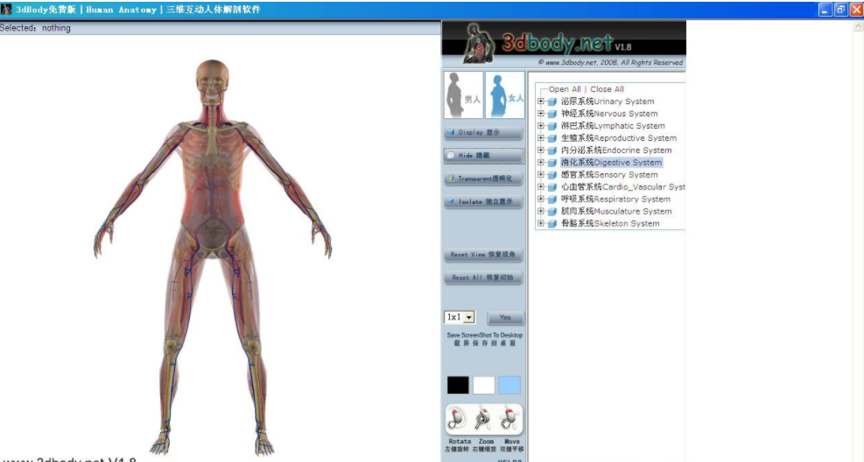Expand the Endocrine System tree node
This screenshot has height=462, width=864.
point(541,150)
